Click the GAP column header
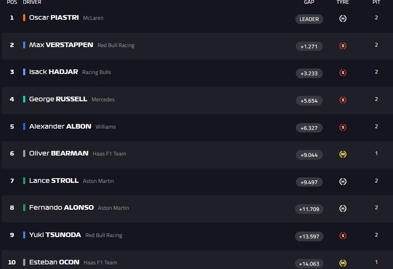The image size is (393, 269). pyautogui.click(x=309, y=2)
